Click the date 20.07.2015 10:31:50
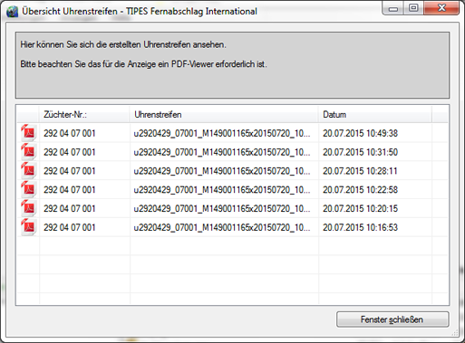Image resolution: width=465 pixels, height=343 pixels. [360, 152]
